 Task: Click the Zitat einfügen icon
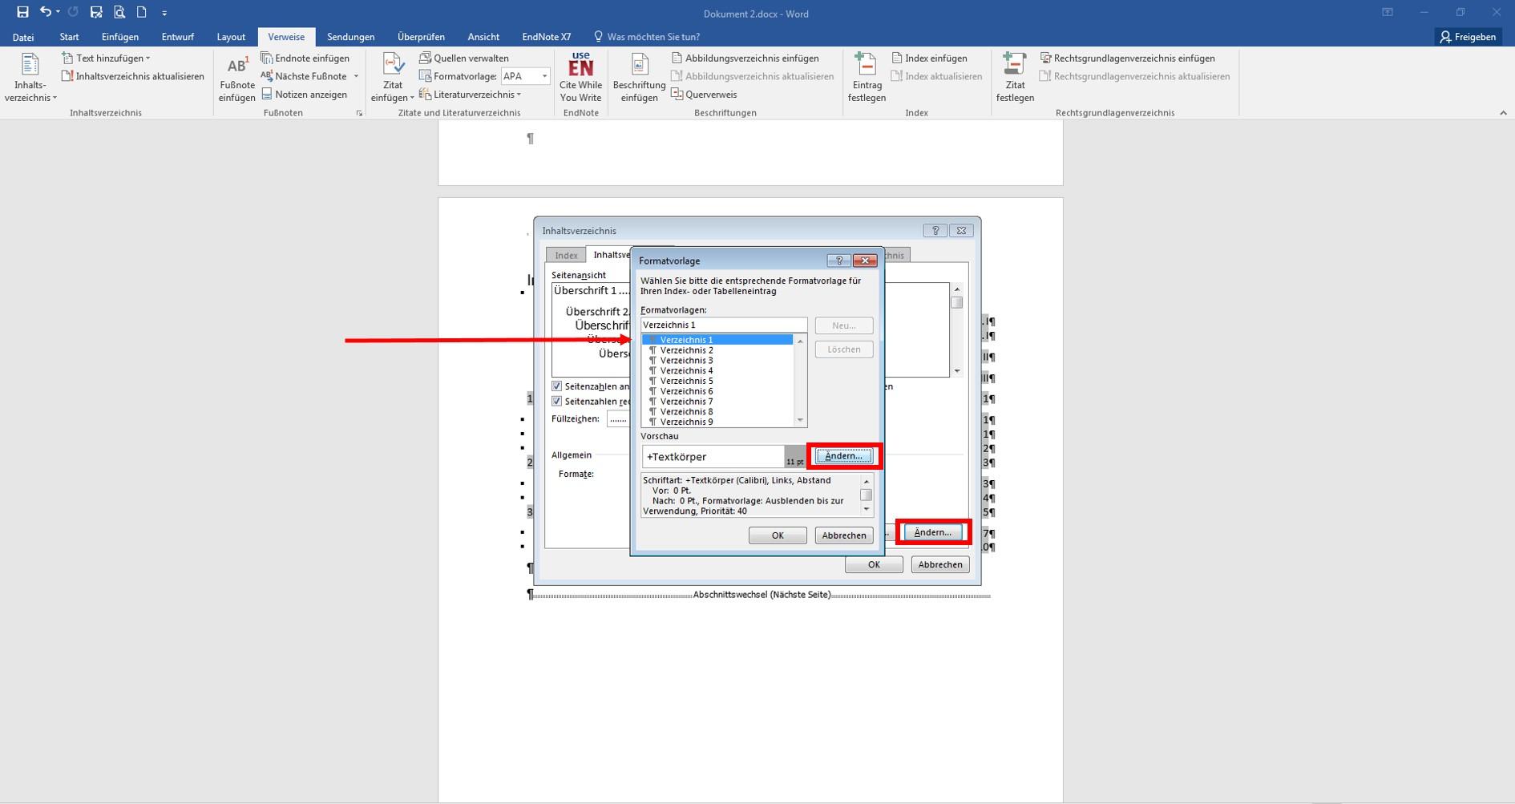(x=392, y=77)
